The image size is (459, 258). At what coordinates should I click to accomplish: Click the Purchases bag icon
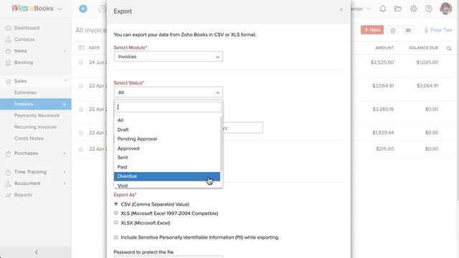pyautogui.click(x=8, y=153)
